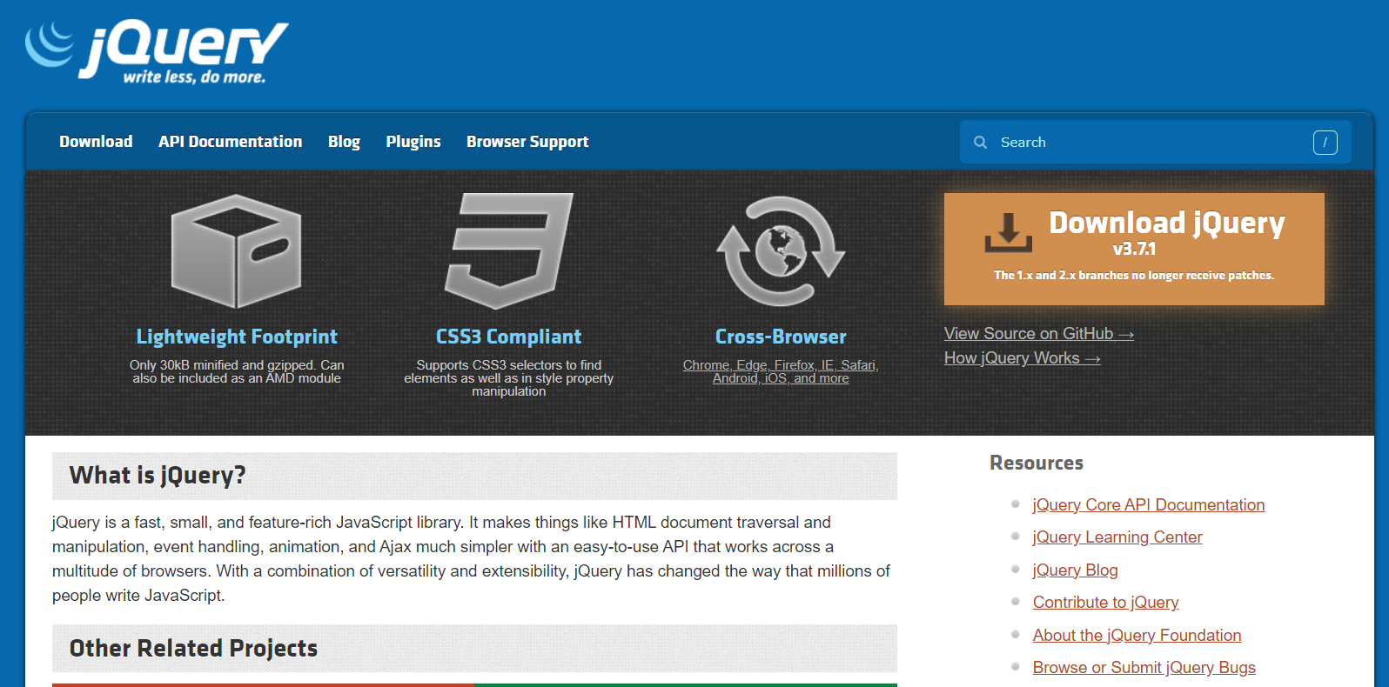Open View Source on GitHub link
Screen dimensions: 1389x687
pyautogui.click(x=1039, y=334)
